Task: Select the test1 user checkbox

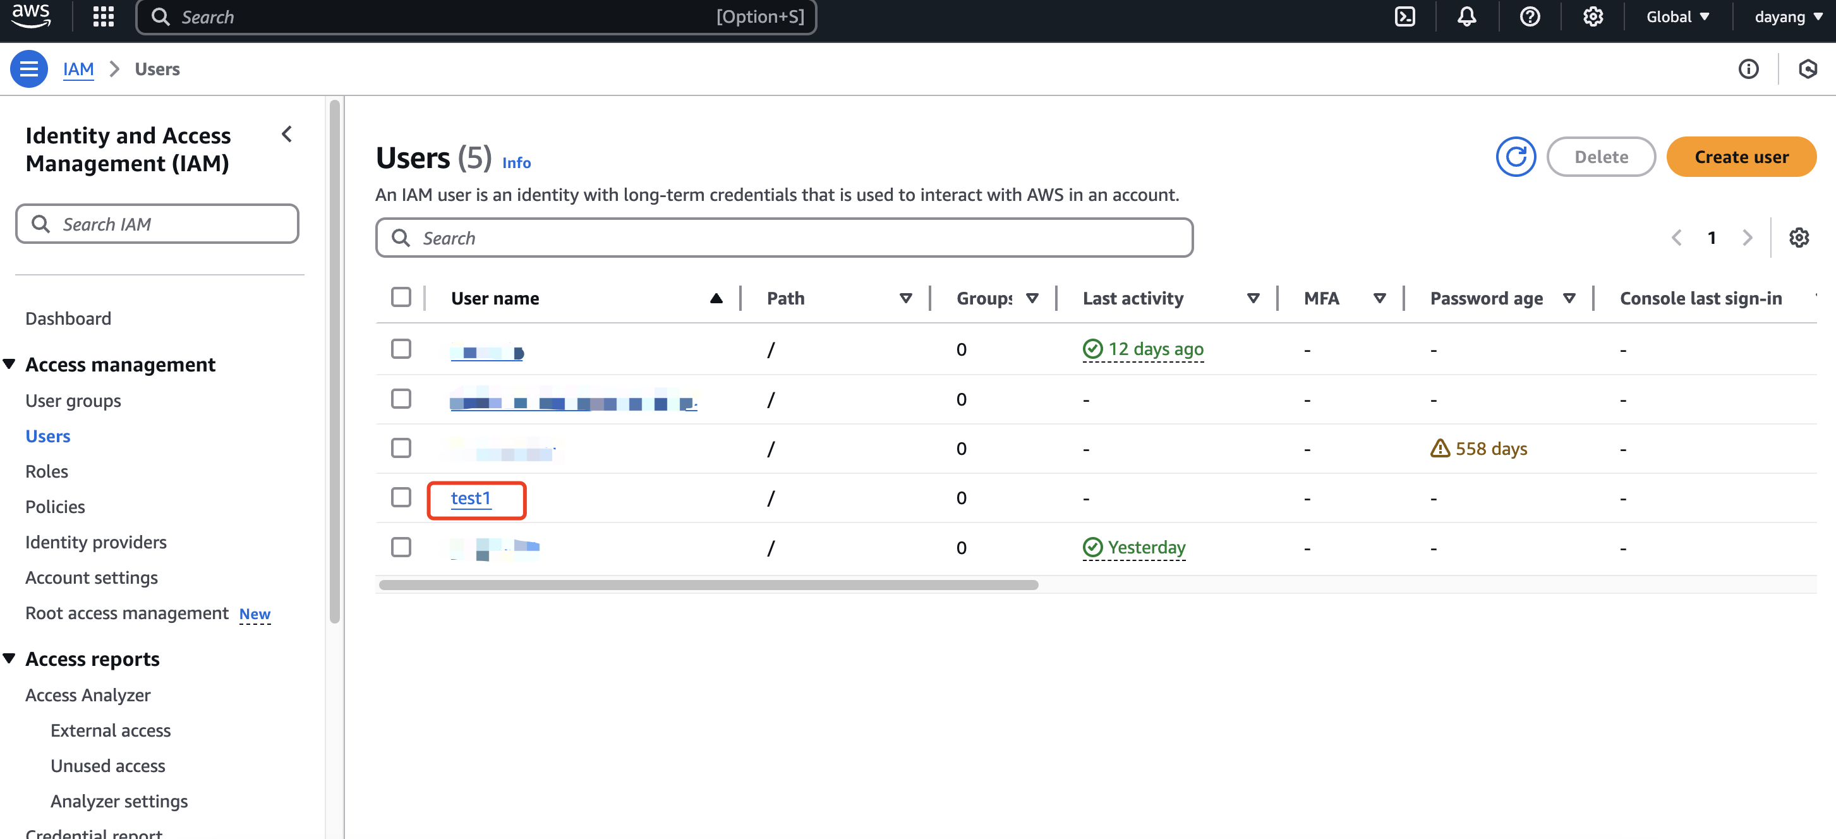Action: (401, 497)
